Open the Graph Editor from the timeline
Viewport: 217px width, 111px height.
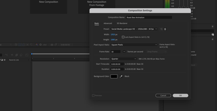(27, 55)
